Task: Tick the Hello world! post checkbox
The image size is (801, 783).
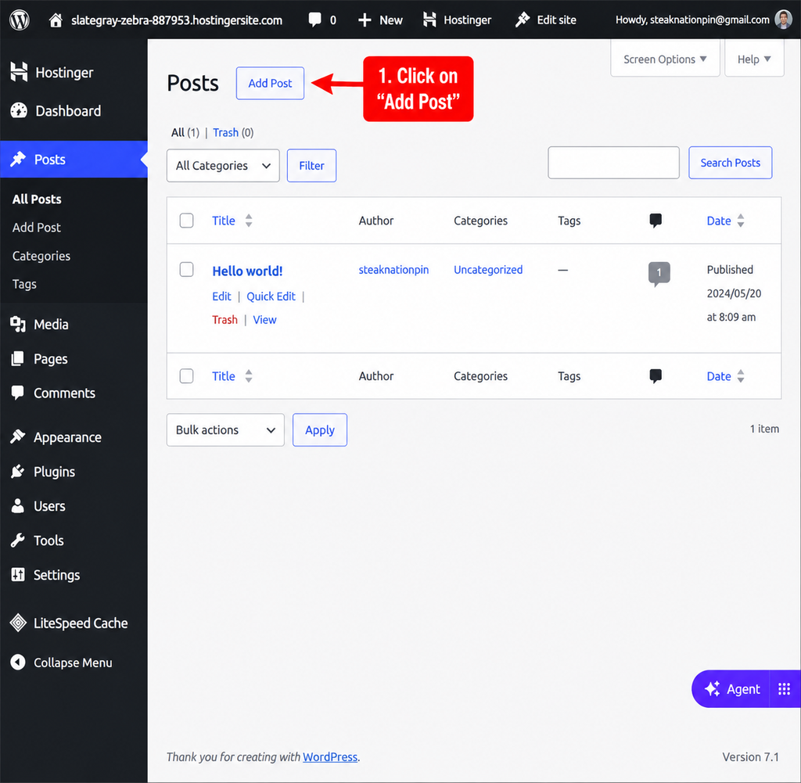Action: coord(186,269)
